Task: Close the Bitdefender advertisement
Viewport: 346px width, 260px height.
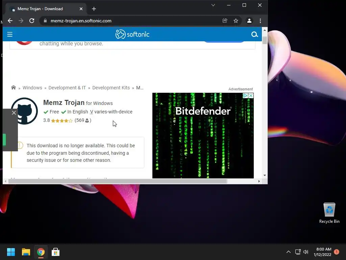Action: coord(251,95)
